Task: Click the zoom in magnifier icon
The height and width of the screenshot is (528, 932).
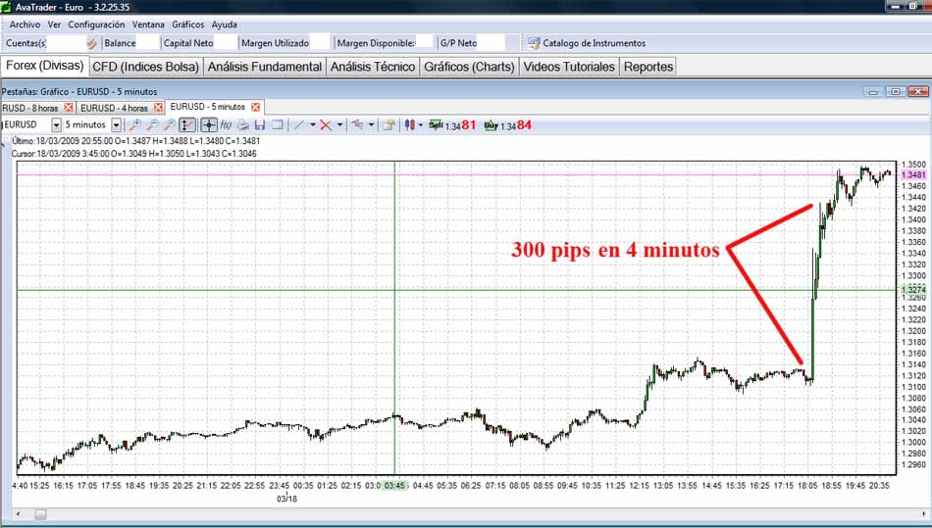Action: coord(135,125)
